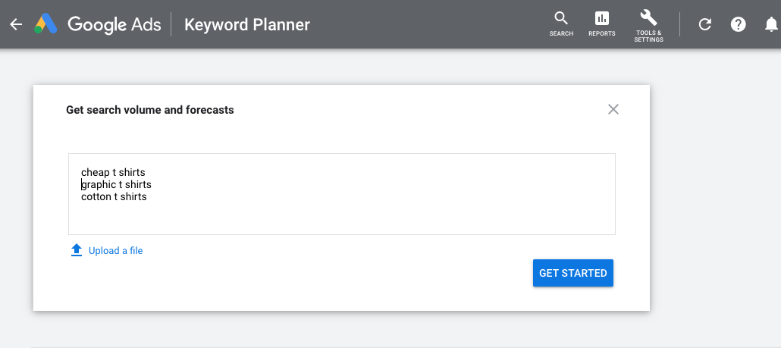
Task: Show notifications with the bell icon
Action: click(771, 24)
